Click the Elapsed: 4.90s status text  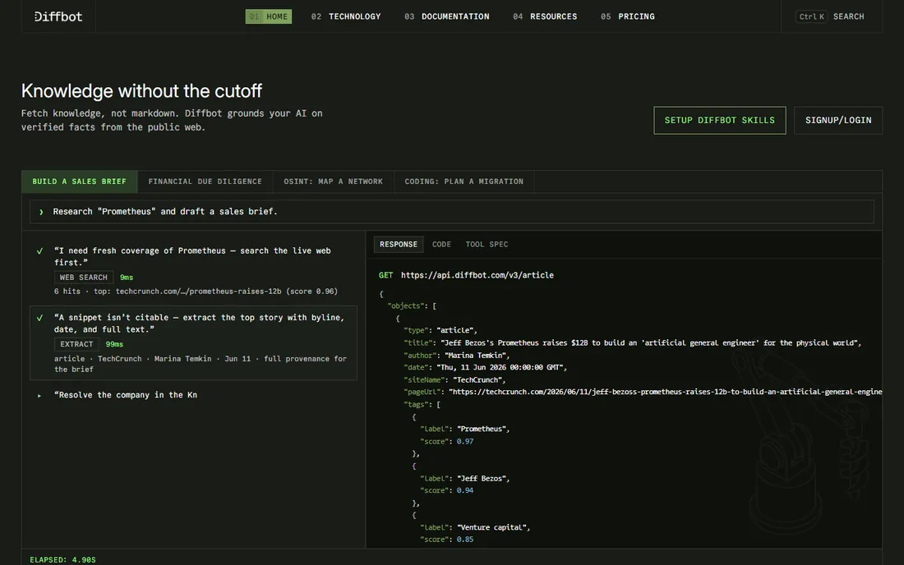pos(62,560)
